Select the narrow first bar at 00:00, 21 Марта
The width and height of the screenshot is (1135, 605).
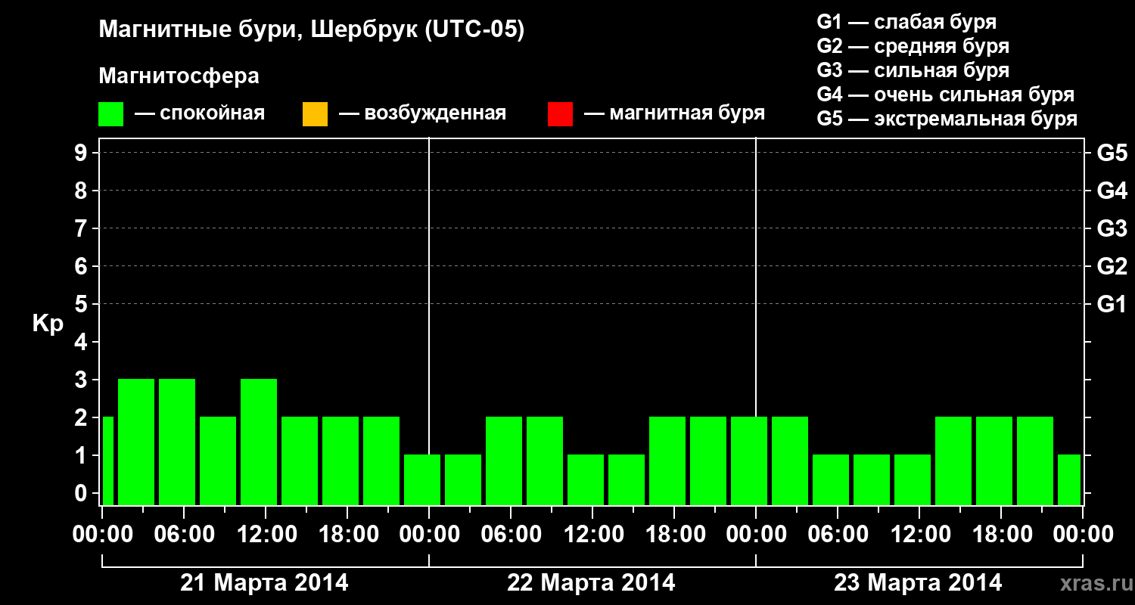(x=107, y=461)
